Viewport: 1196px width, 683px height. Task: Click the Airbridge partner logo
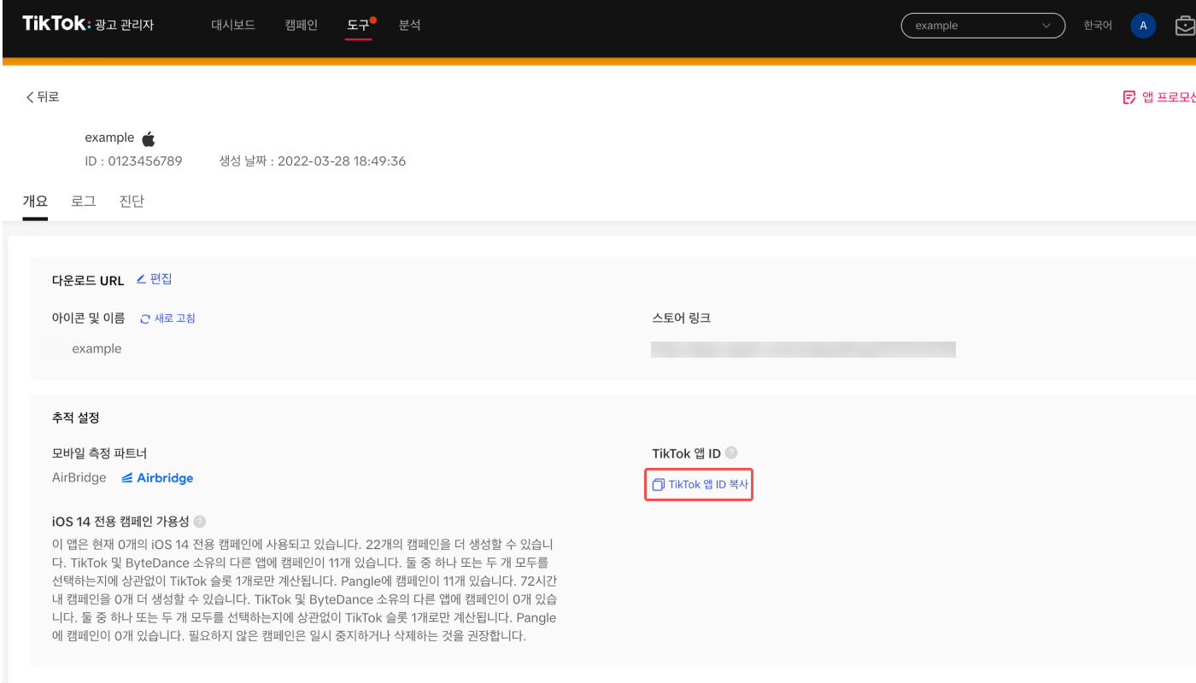point(157,478)
